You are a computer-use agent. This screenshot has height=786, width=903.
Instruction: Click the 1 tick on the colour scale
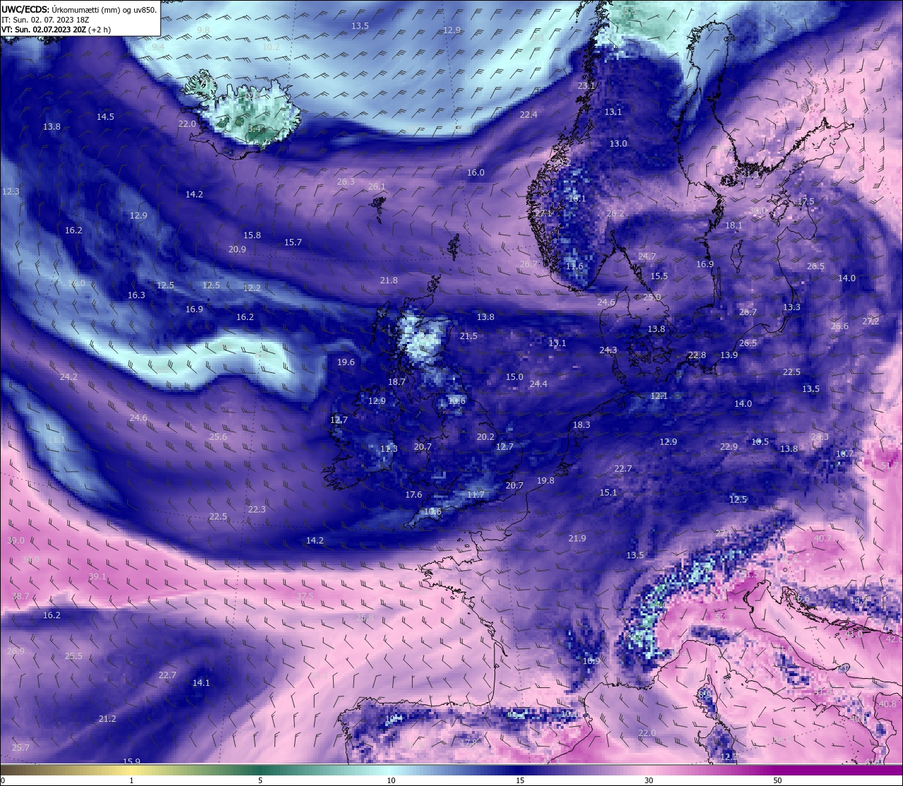point(132,780)
